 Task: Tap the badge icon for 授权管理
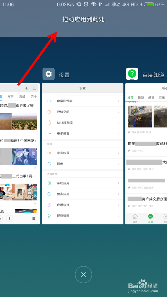click(x=49, y=215)
